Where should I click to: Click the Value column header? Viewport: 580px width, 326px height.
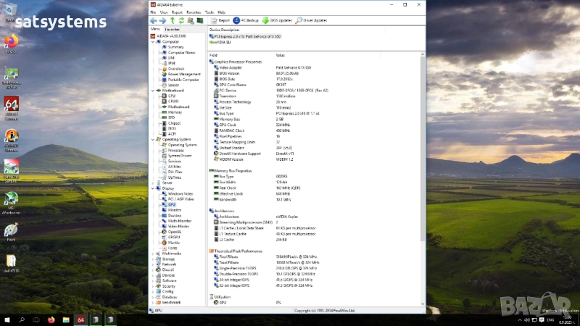click(x=281, y=55)
